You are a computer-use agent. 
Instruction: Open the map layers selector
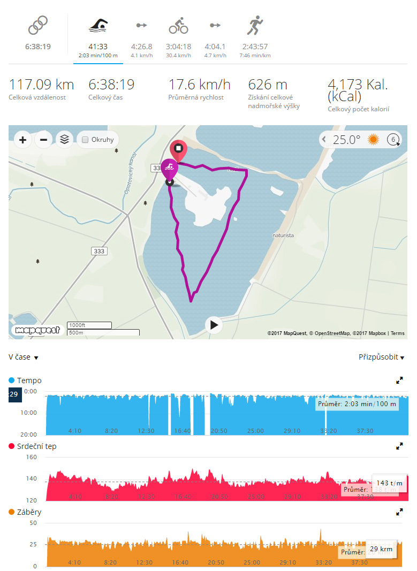(64, 140)
